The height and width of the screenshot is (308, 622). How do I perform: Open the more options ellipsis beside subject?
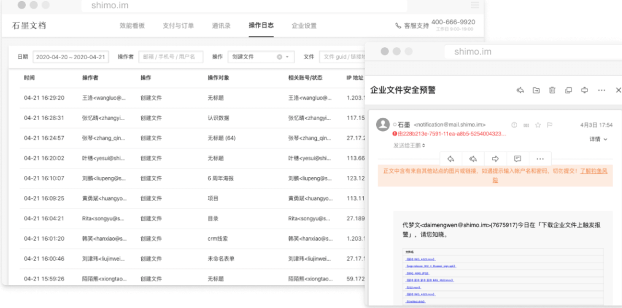[x=601, y=90]
